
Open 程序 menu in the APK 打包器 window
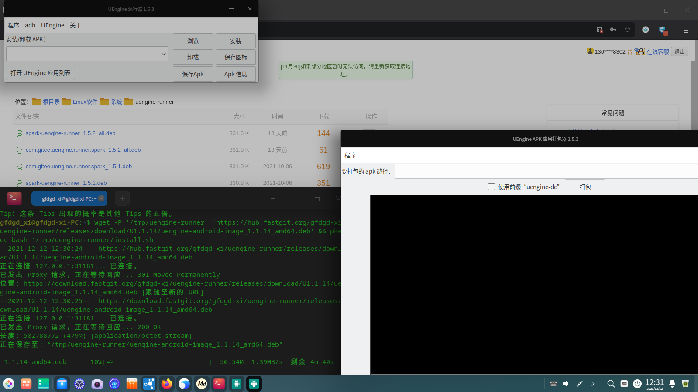(350, 155)
